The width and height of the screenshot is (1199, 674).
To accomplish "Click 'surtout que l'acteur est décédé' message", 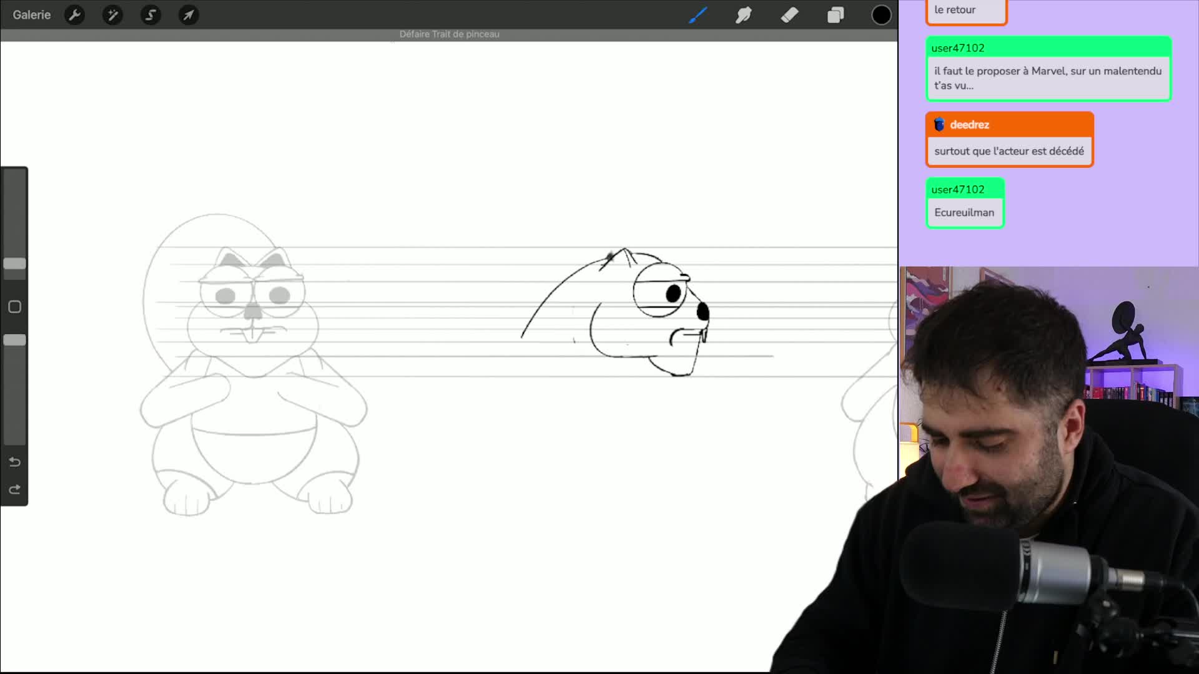I will point(1009,151).
